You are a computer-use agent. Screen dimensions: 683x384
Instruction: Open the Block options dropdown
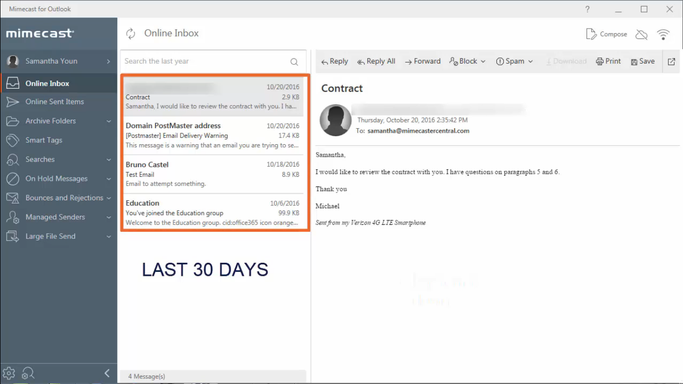467,61
